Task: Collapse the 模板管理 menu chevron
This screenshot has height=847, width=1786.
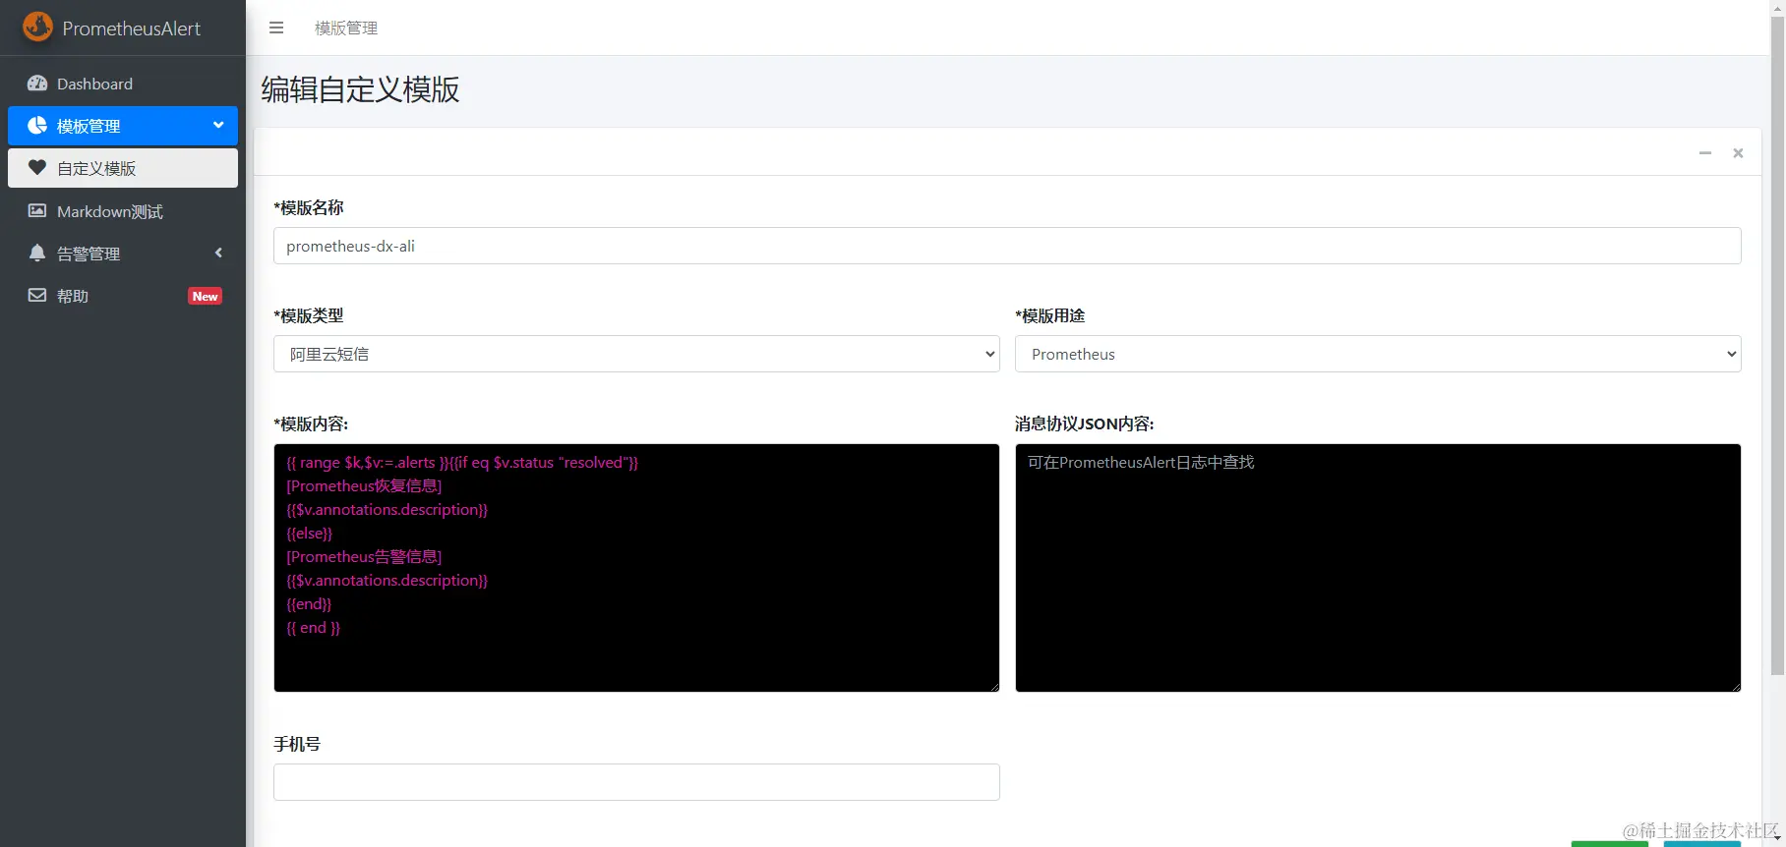Action: (x=218, y=125)
